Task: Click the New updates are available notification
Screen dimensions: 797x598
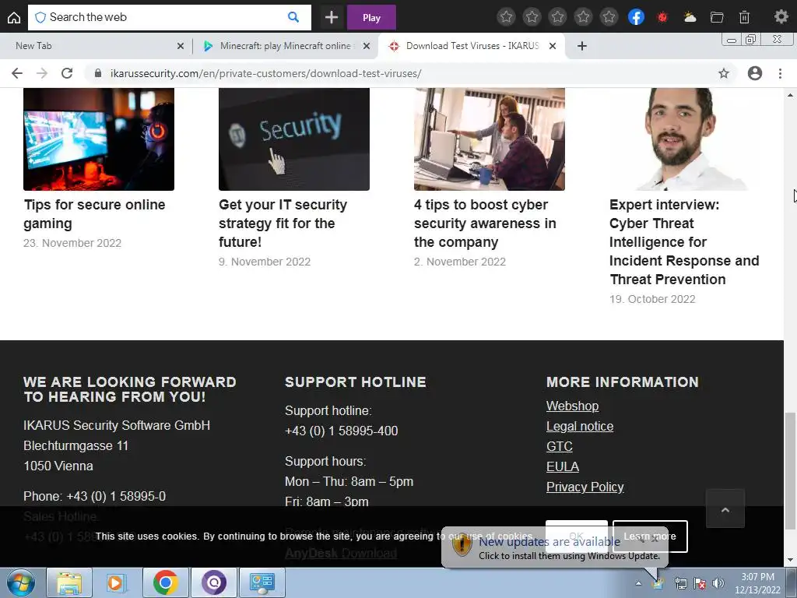Action: [554, 547]
